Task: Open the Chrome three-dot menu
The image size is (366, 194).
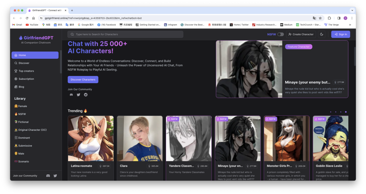Action: point(352,18)
